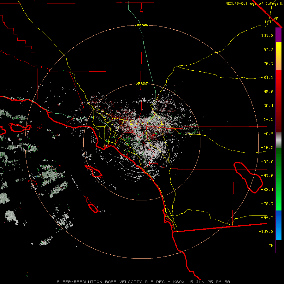The image size is (284, 284).
Task: Click the [KT] units label
Action: pyautogui.click(x=269, y=22)
